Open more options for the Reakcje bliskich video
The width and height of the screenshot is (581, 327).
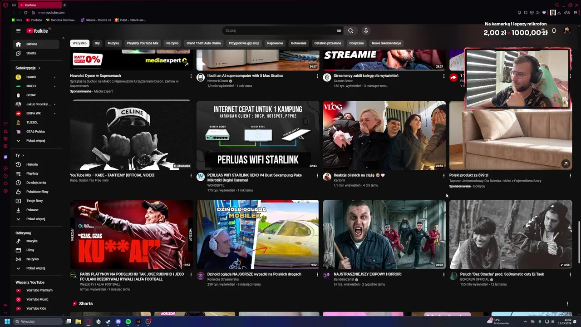[444, 175]
